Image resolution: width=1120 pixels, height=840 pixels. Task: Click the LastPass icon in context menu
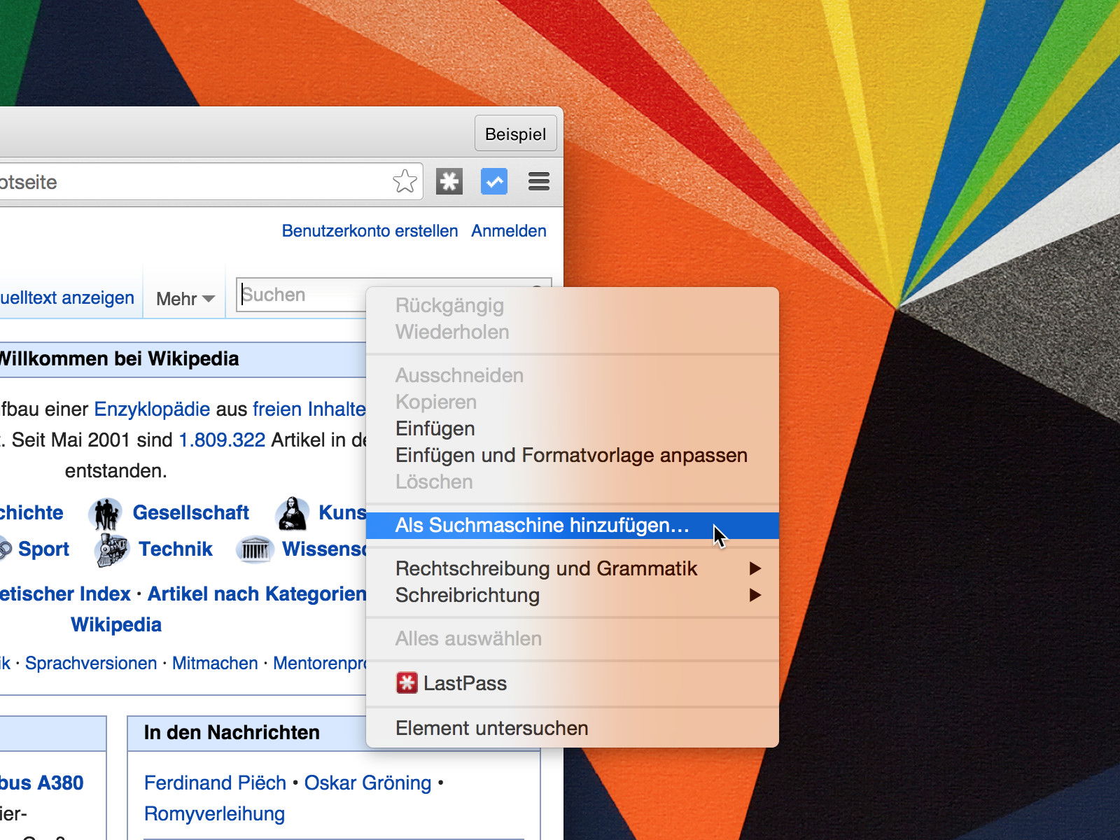tap(407, 683)
